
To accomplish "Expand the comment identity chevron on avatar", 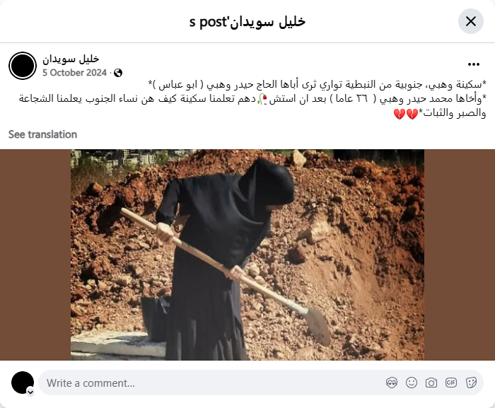I will [30, 392].
